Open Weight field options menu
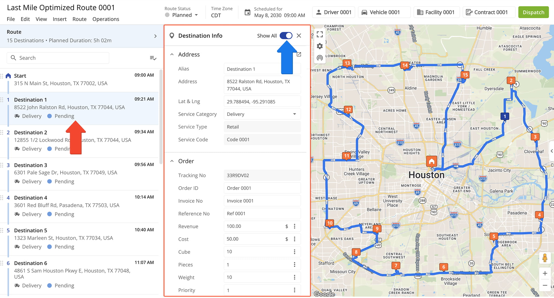Screen dimensions: 554x298 click(x=295, y=277)
